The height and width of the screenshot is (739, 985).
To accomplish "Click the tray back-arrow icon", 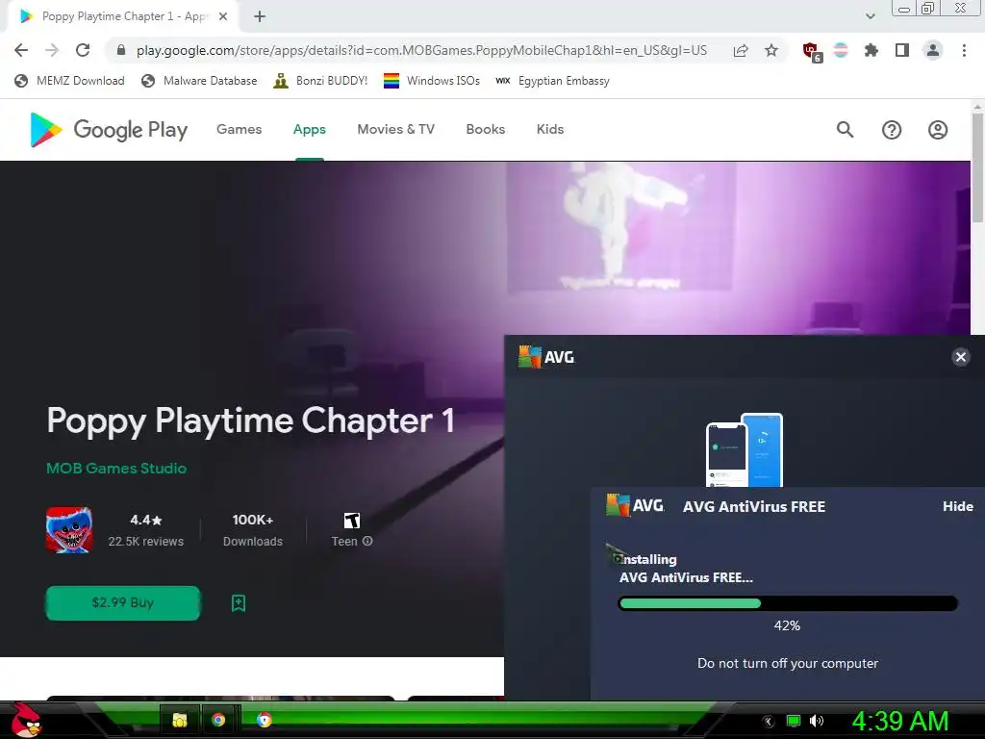I will click(x=769, y=722).
